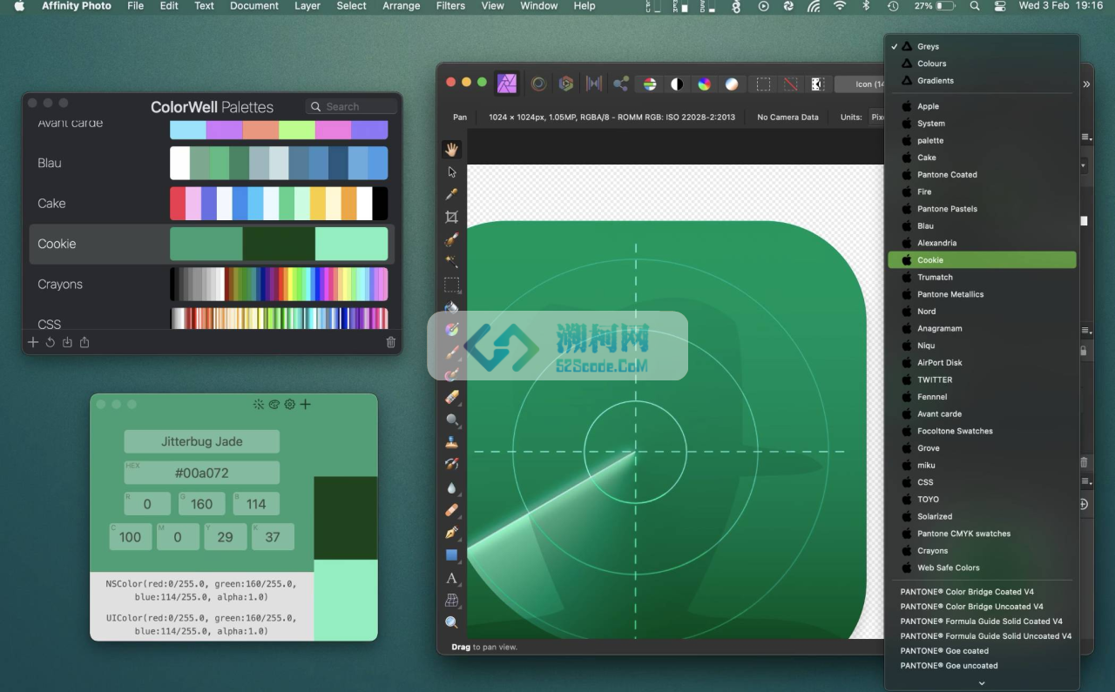Select the Blur water drop tool
1115x692 pixels.
[x=451, y=487]
